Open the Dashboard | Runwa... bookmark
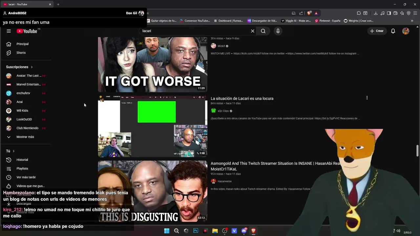This screenshot has height=236, width=420. pyautogui.click(x=228, y=21)
